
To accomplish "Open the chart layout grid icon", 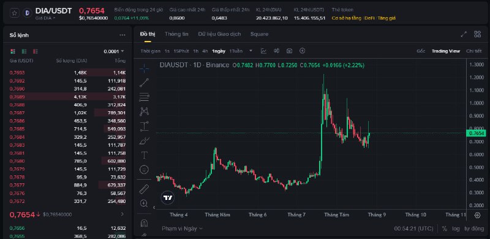I will 478,34.
